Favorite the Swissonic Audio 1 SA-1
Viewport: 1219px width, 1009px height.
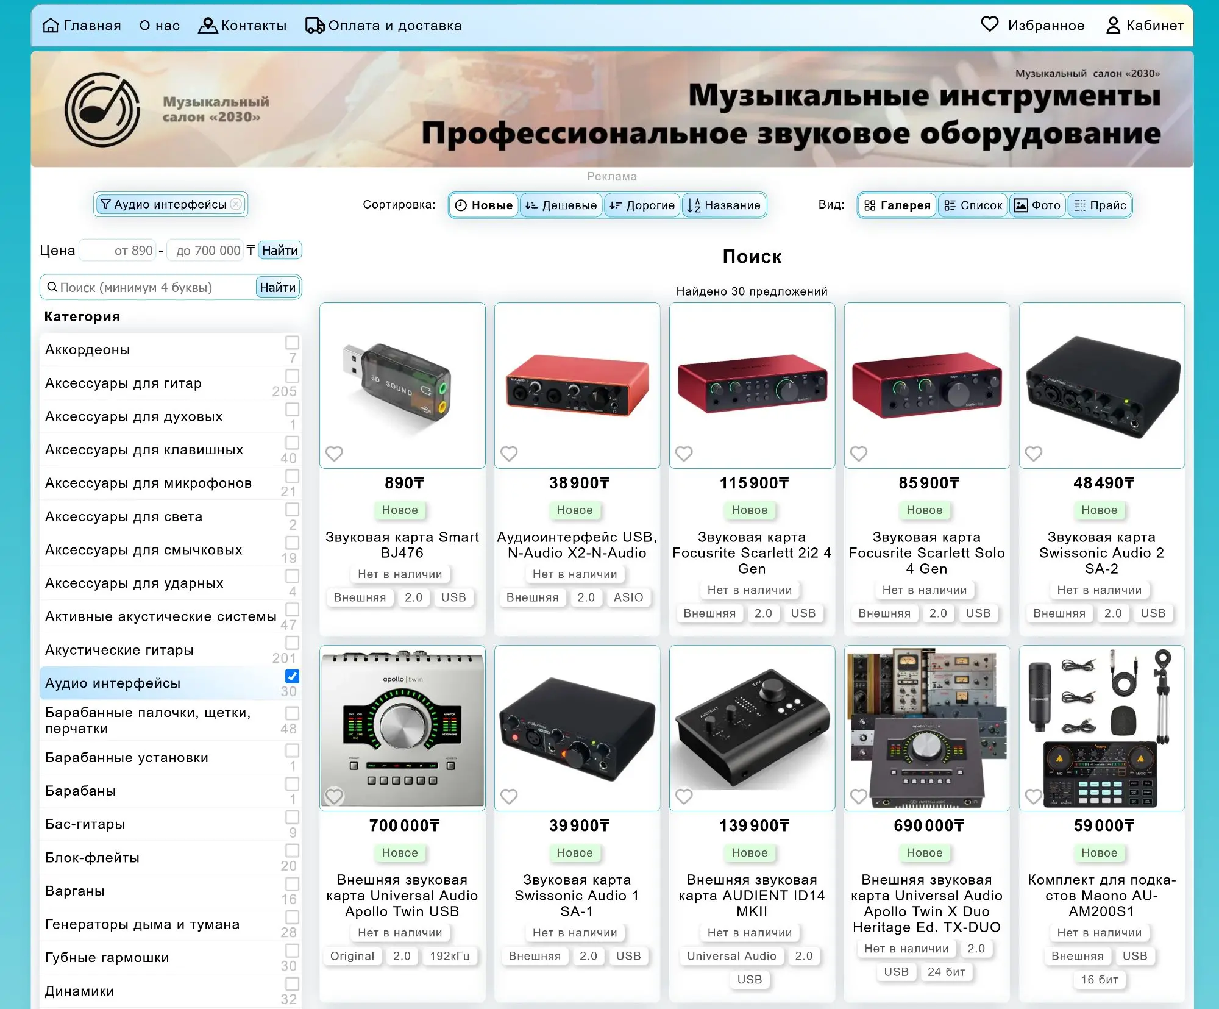[x=509, y=796]
